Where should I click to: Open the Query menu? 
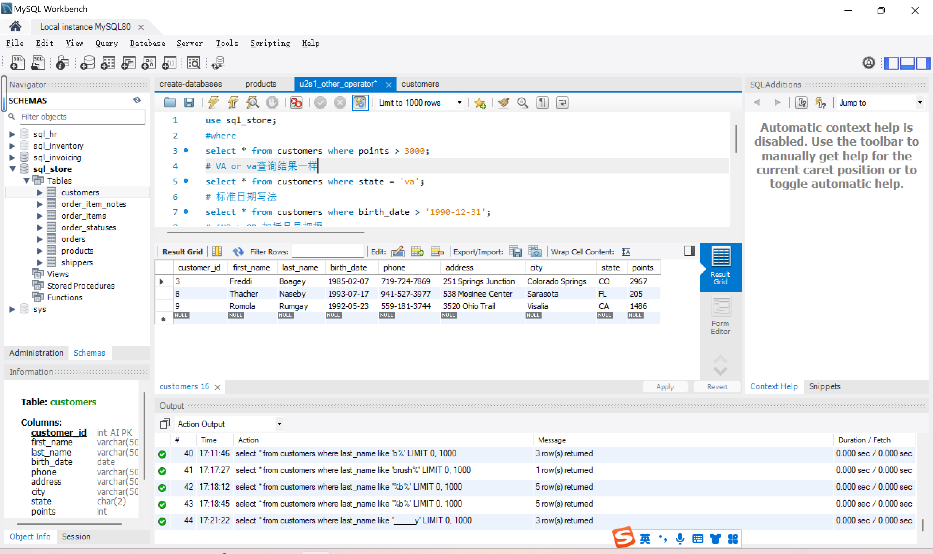[106, 43]
